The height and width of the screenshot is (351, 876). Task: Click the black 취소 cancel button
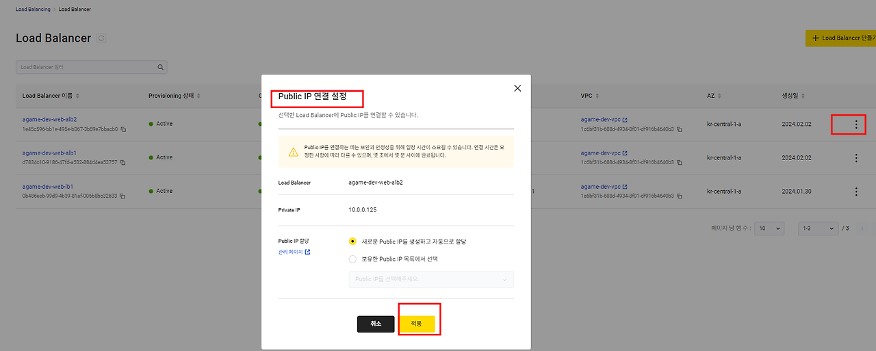tap(376, 324)
